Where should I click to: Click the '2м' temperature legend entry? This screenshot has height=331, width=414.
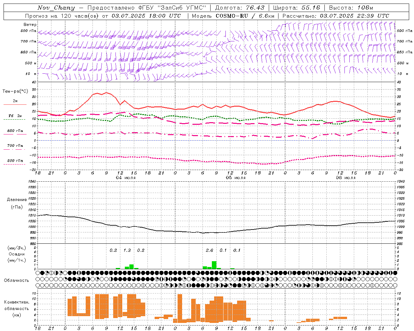click(x=15, y=101)
